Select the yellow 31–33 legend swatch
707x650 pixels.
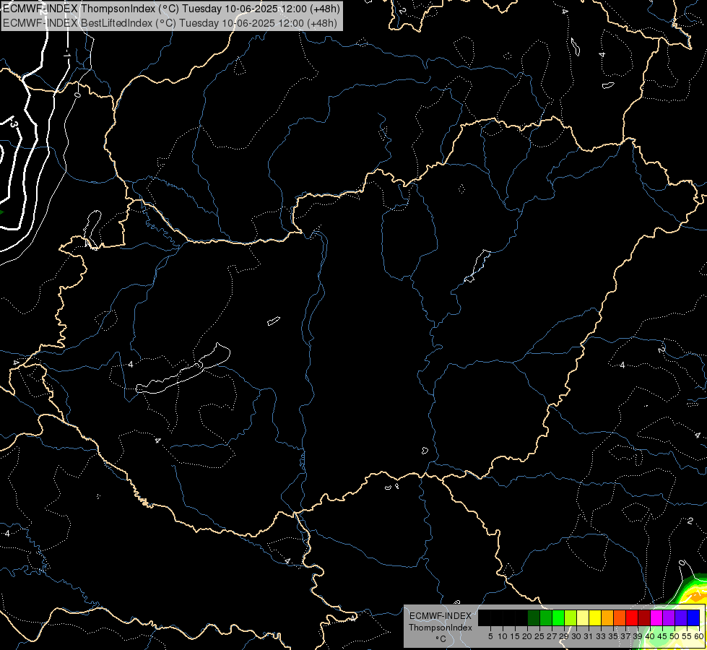(x=595, y=617)
